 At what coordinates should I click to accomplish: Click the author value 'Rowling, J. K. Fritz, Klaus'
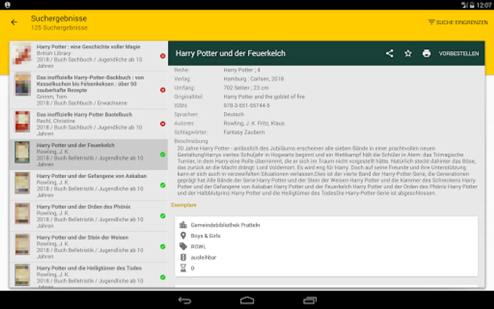(x=254, y=123)
